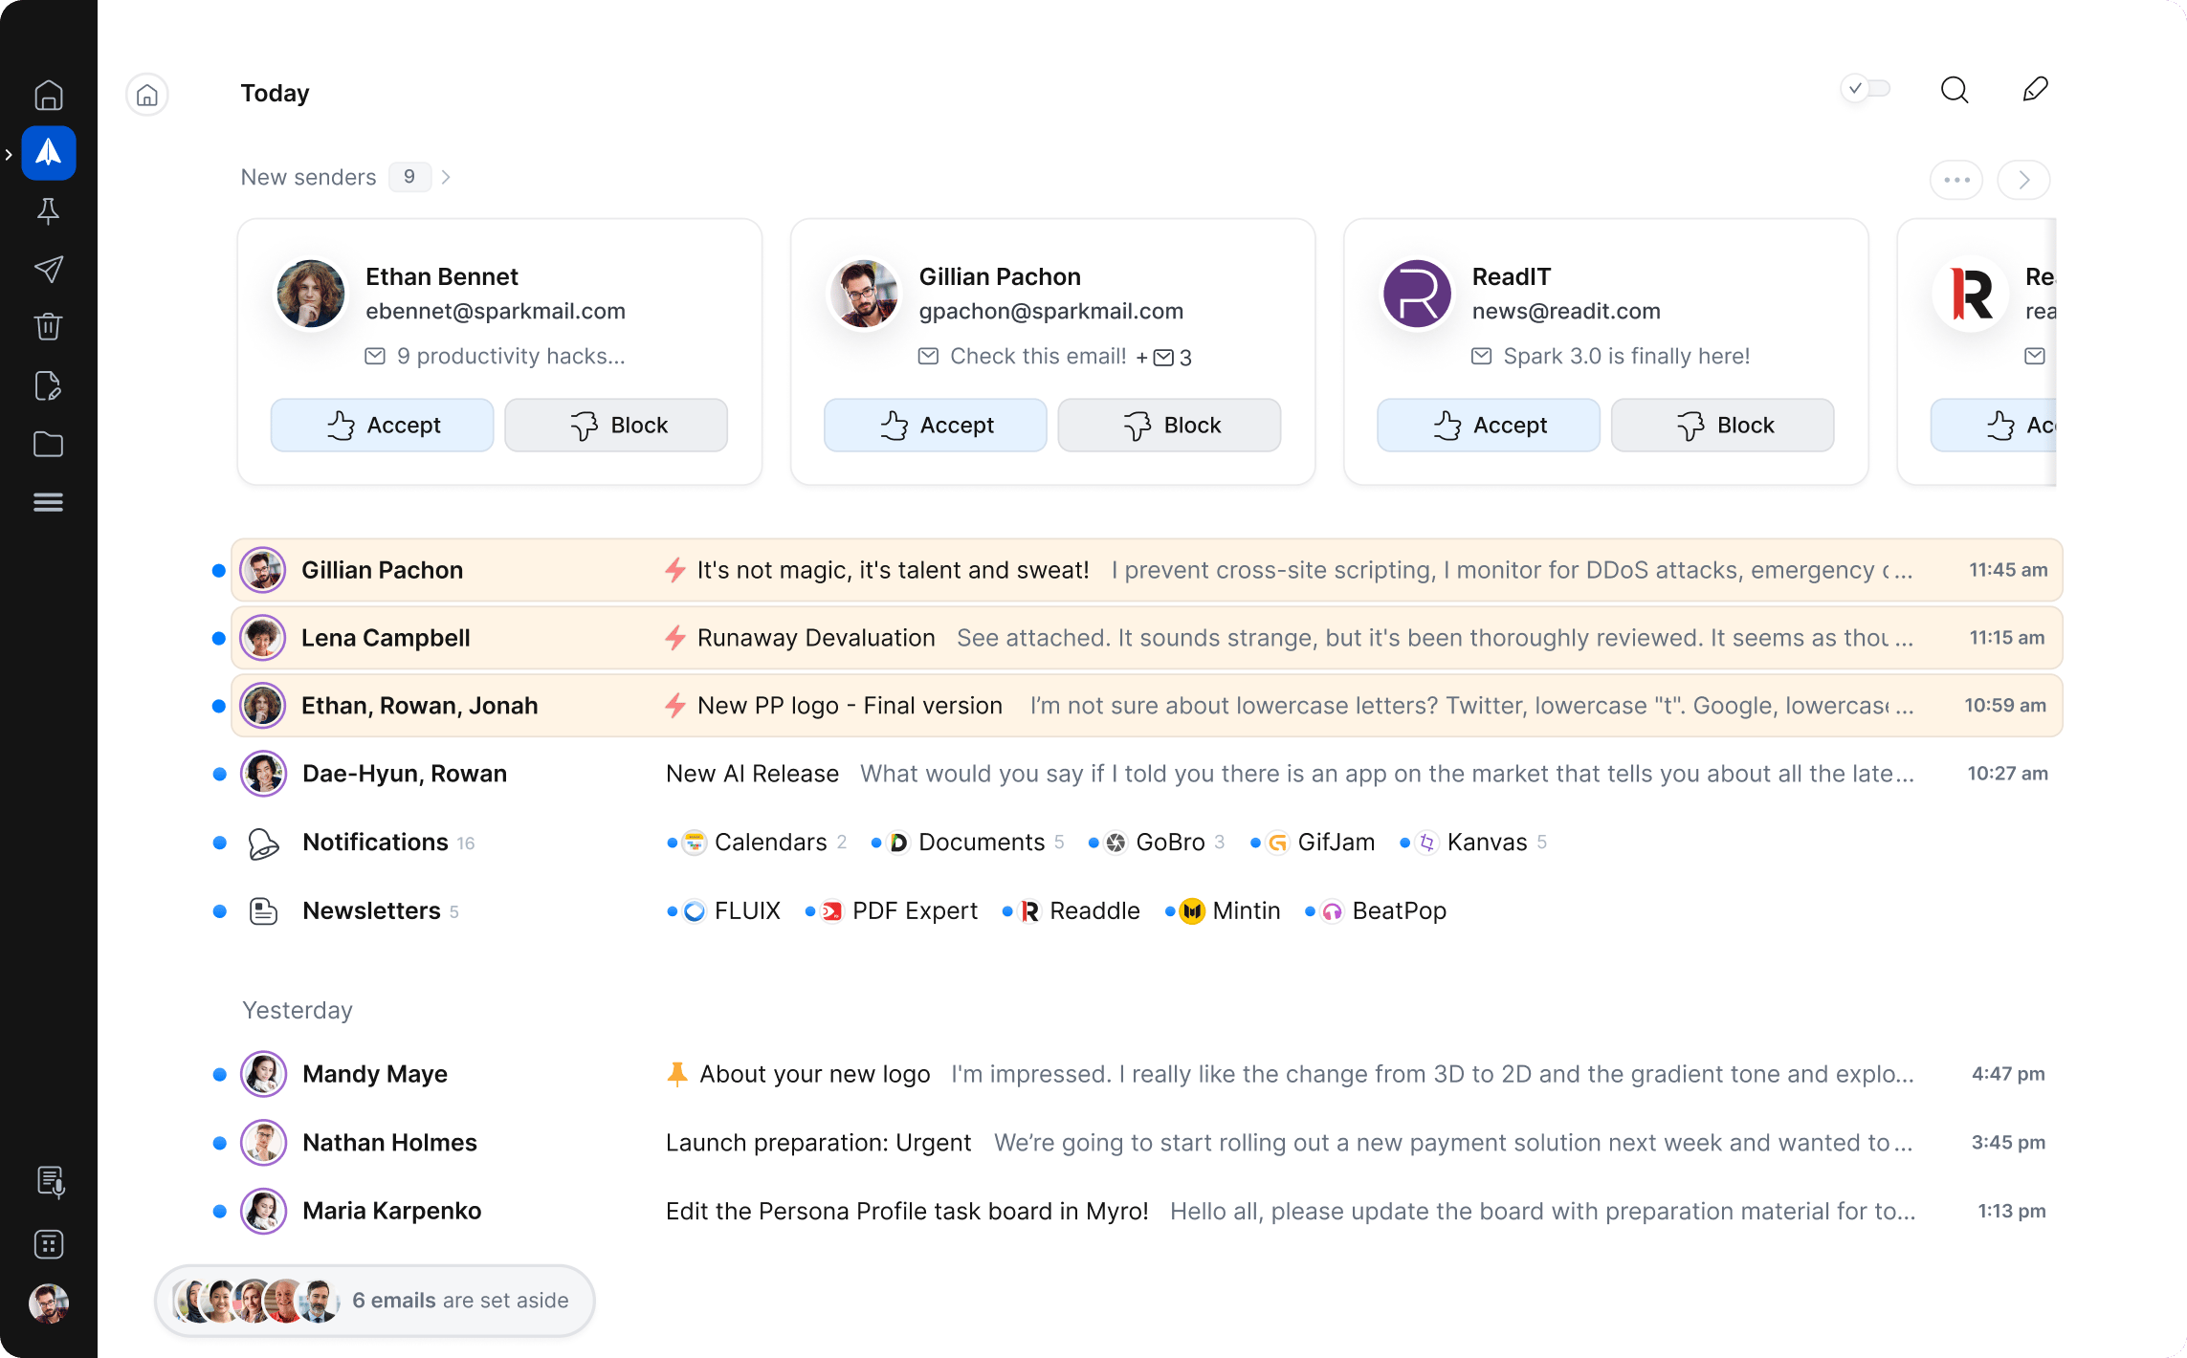This screenshot has width=2187, height=1358.
Task: Compose new email with pencil icon
Action: pyautogui.click(x=2035, y=90)
